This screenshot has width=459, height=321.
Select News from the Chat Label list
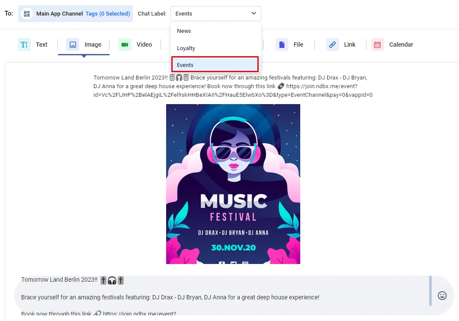click(x=216, y=31)
